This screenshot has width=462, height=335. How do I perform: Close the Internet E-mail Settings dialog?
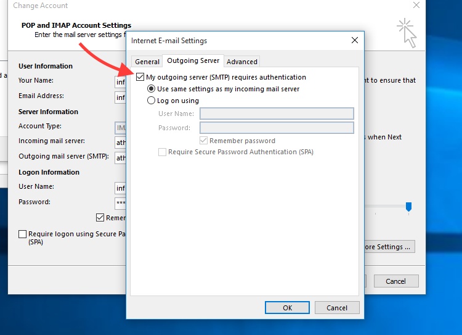[355, 40]
